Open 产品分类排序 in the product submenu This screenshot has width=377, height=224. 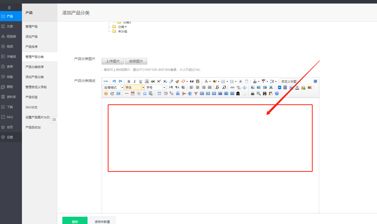point(35,67)
